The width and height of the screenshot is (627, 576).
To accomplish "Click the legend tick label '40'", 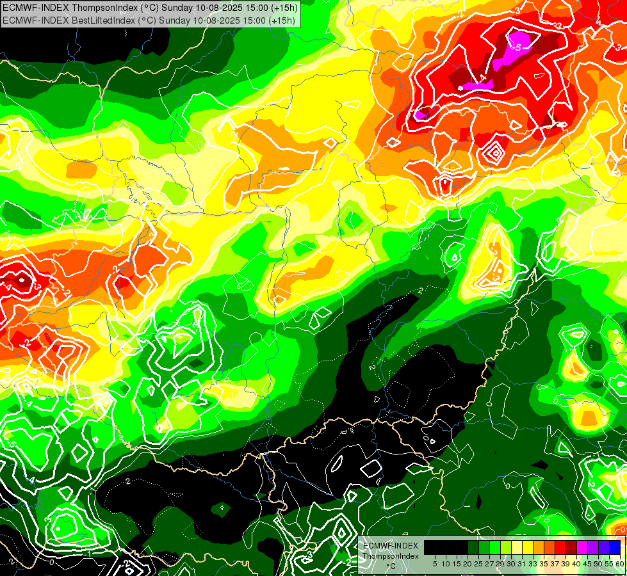I will pyautogui.click(x=576, y=564).
